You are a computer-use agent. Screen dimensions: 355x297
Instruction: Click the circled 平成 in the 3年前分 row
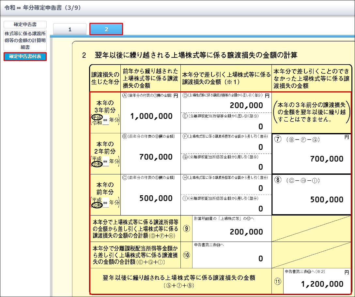coord(97,117)
